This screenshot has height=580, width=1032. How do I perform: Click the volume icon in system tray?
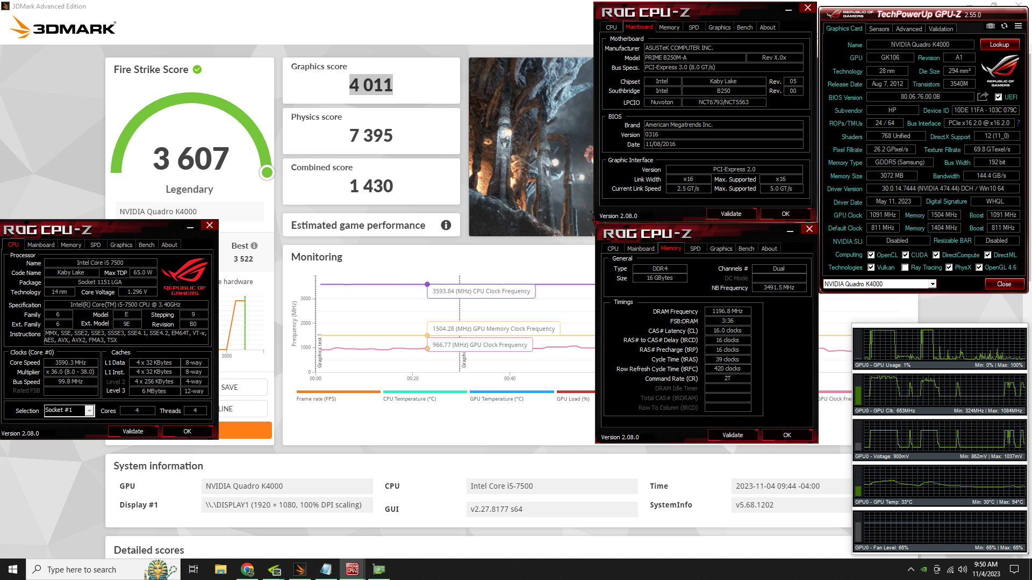962,569
